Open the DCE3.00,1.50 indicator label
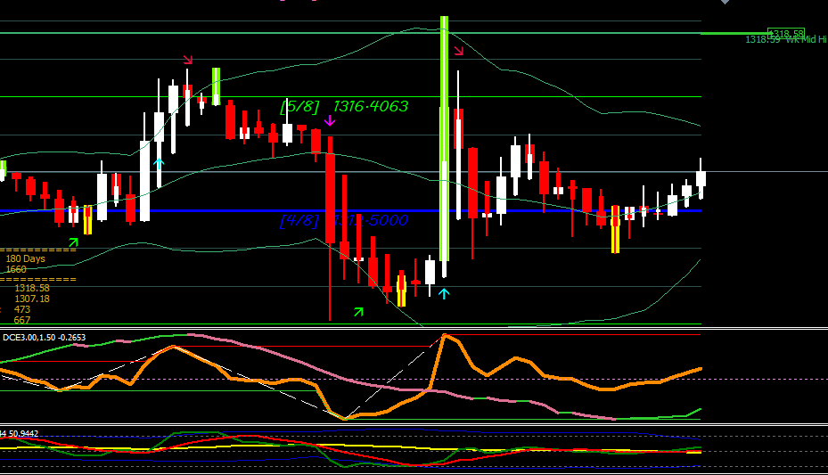The image size is (828, 475). [x=44, y=337]
